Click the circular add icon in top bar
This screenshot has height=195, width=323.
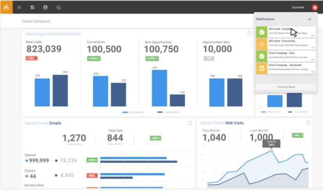(58, 8)
